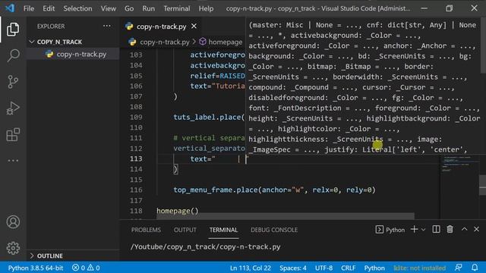Click the Python terminal shell label
The width and height of the screenshot is (486, 273).
(390, 230)
